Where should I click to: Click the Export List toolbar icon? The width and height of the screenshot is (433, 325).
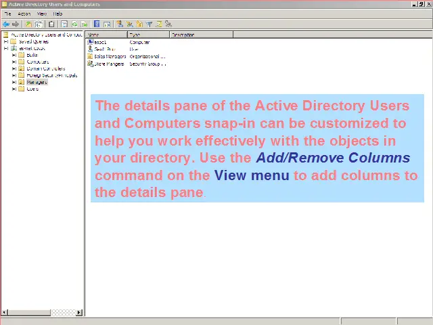(84, 24)
